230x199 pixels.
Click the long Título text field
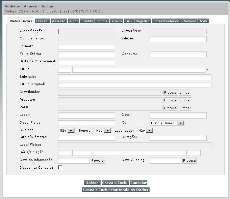(x=138, y=70)
